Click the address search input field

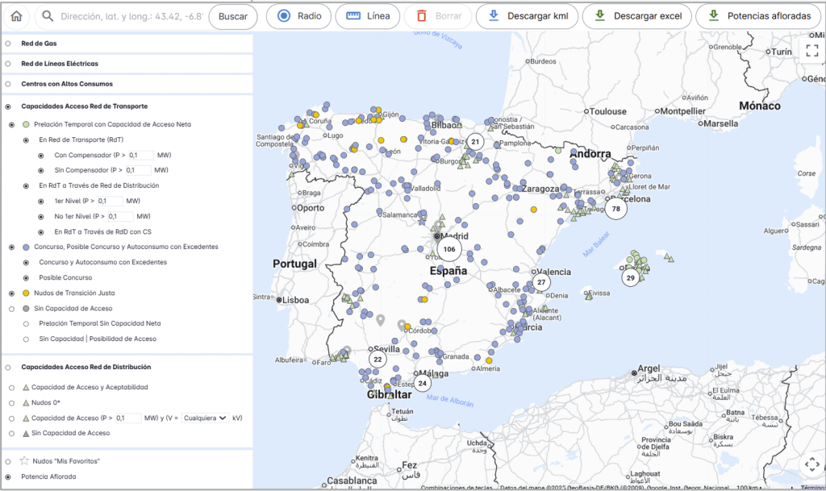pyautogui.click(x=129, y=16)
